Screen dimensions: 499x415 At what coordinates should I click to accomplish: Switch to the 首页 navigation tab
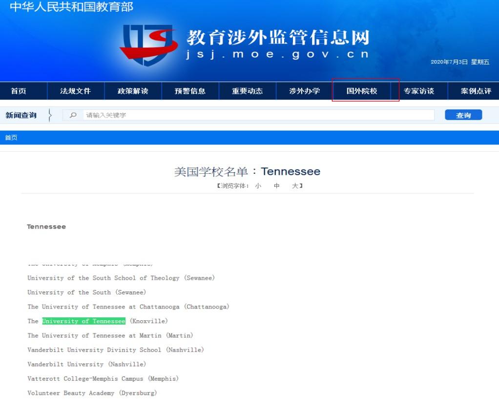pos(19,91)
